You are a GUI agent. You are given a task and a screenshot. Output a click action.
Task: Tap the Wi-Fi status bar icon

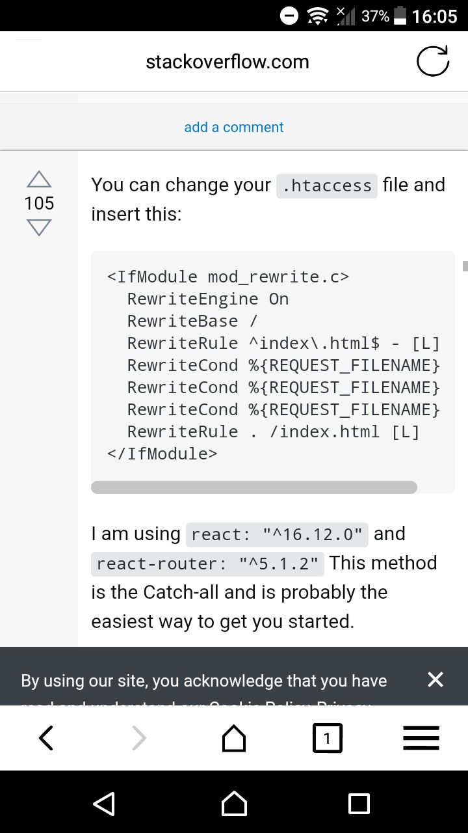pos(318,16)
